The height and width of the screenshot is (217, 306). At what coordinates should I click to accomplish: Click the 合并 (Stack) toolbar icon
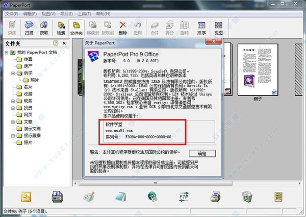[155, 28]
